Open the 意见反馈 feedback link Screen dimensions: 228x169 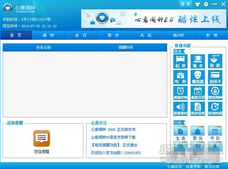coord(212,167)
